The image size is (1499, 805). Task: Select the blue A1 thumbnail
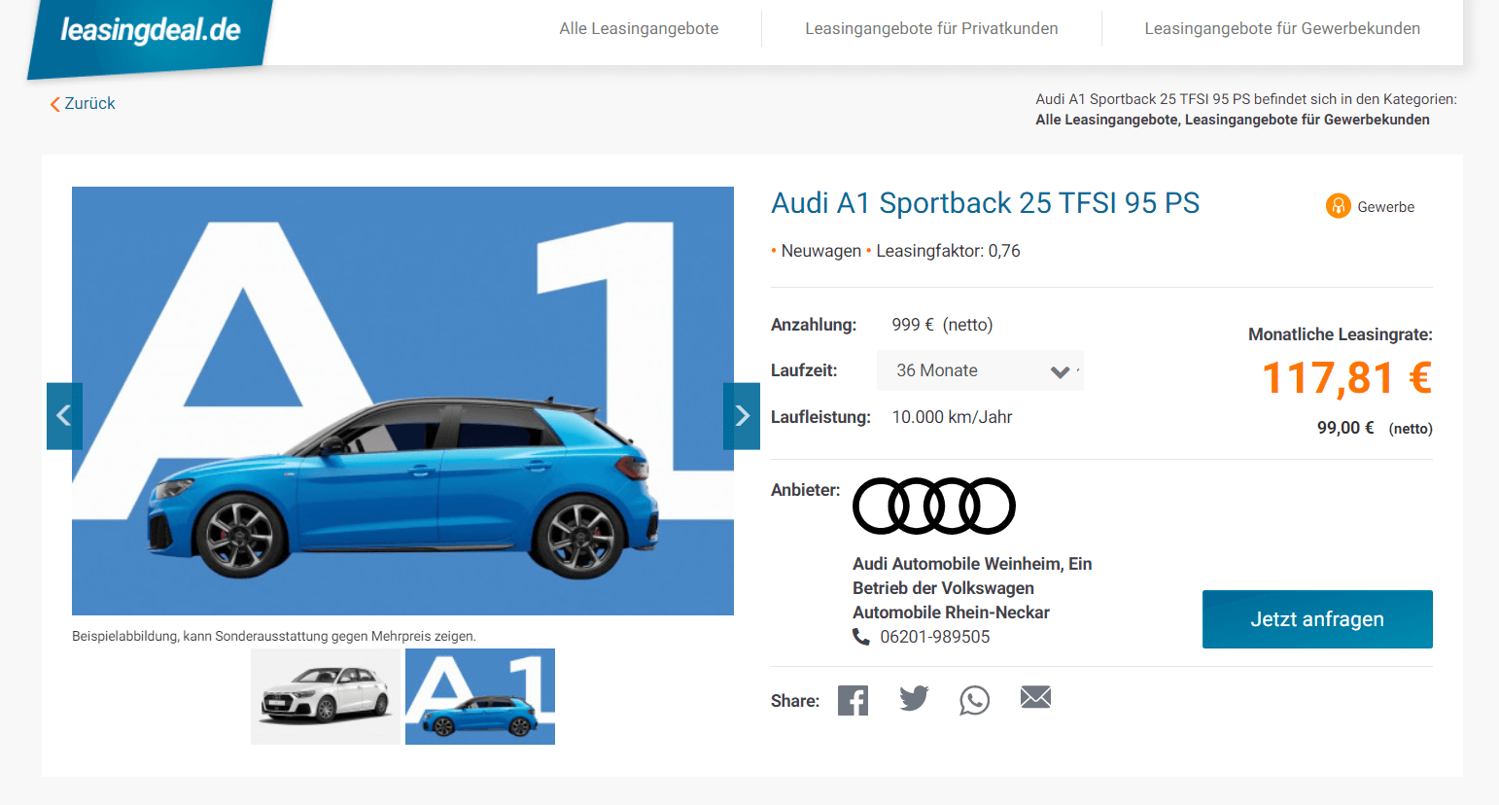pos(480,696)
